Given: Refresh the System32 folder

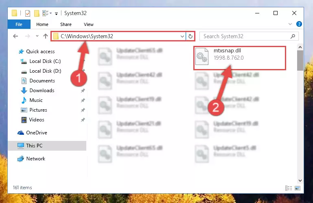Looking at the screenshot, I should [x=190, y=36].
